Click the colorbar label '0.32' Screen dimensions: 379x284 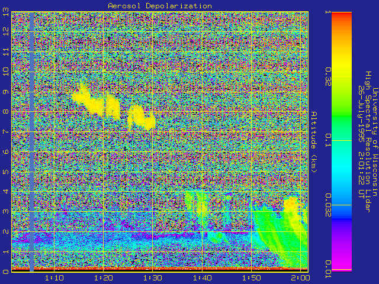point(328,77)
